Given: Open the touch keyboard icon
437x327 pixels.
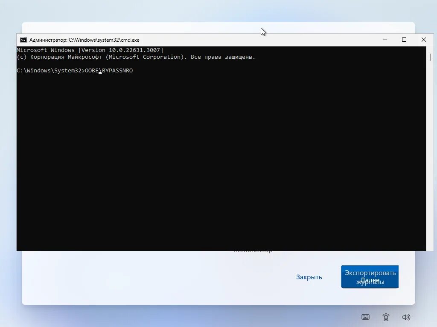Looking at the screenshot, I should (365, 317).
